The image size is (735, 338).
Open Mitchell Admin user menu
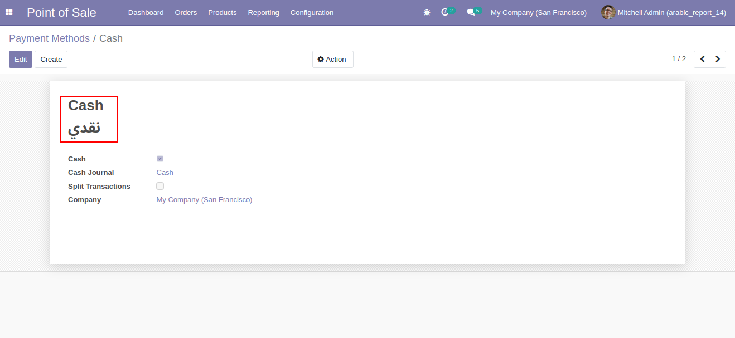tap(664, 12)
